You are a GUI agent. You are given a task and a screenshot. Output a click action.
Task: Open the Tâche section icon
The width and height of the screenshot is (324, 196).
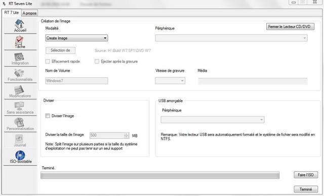(20, 42)
